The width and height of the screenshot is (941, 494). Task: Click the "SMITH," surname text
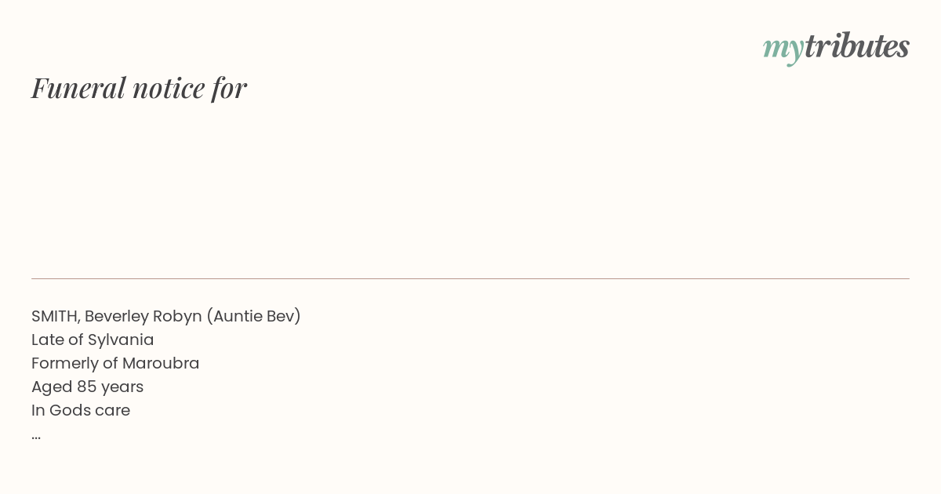(56, 316)
